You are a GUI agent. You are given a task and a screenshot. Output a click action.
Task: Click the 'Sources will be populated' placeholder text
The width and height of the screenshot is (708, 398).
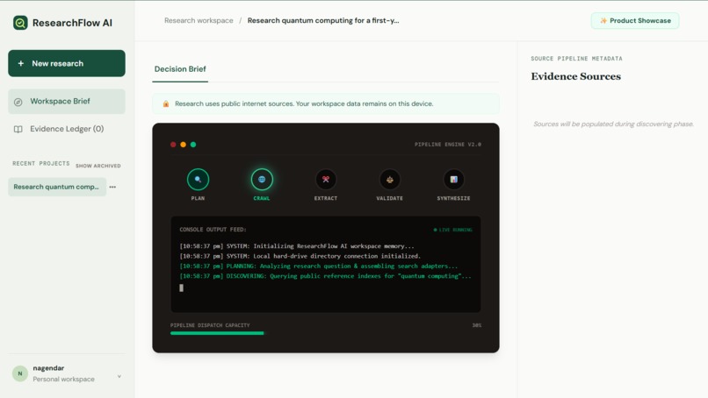(x=613, y=124)
